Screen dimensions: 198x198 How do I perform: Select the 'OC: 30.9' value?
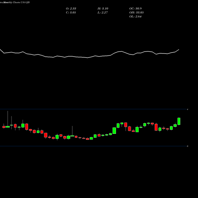(135, 8)
